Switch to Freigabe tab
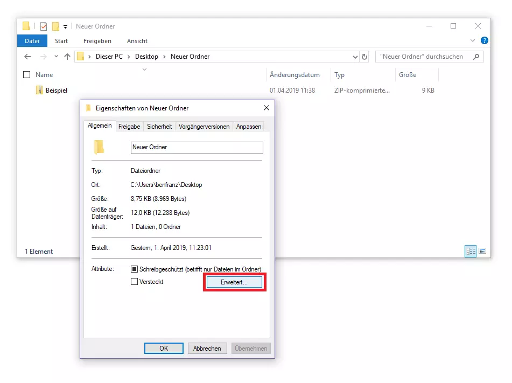This screenshot has width=512, height=383. click(x=129, y=127)
